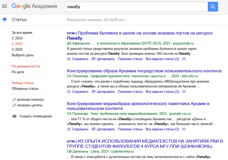Click the graduation cap icon near Статьи

point(5,20)
